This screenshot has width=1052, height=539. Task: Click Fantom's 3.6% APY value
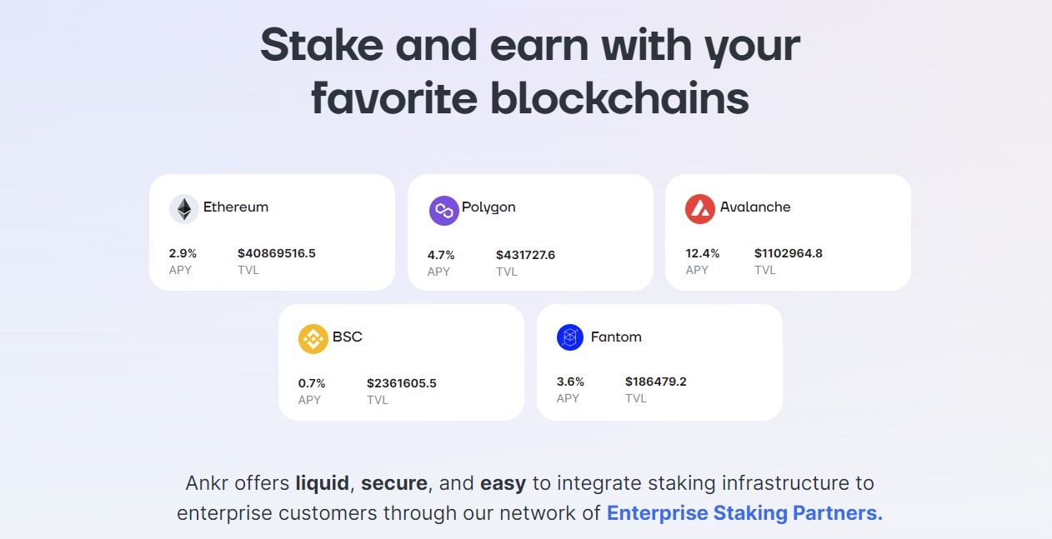click(570, 382)
